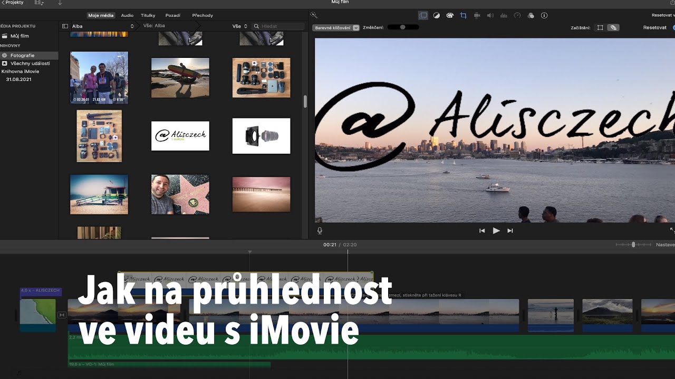
Task: Select the pink pier photo thumbnail
Action: [261, 194]
